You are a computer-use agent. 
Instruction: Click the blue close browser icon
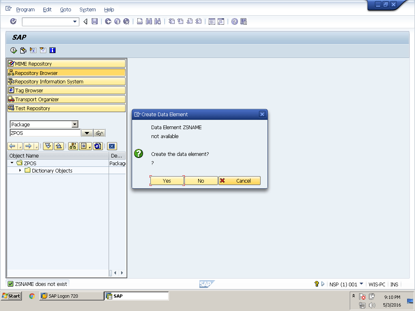coord(112,146)
